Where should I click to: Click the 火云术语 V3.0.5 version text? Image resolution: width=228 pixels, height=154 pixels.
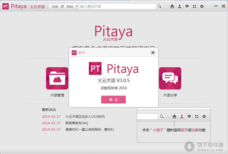[x=114, y=81]
